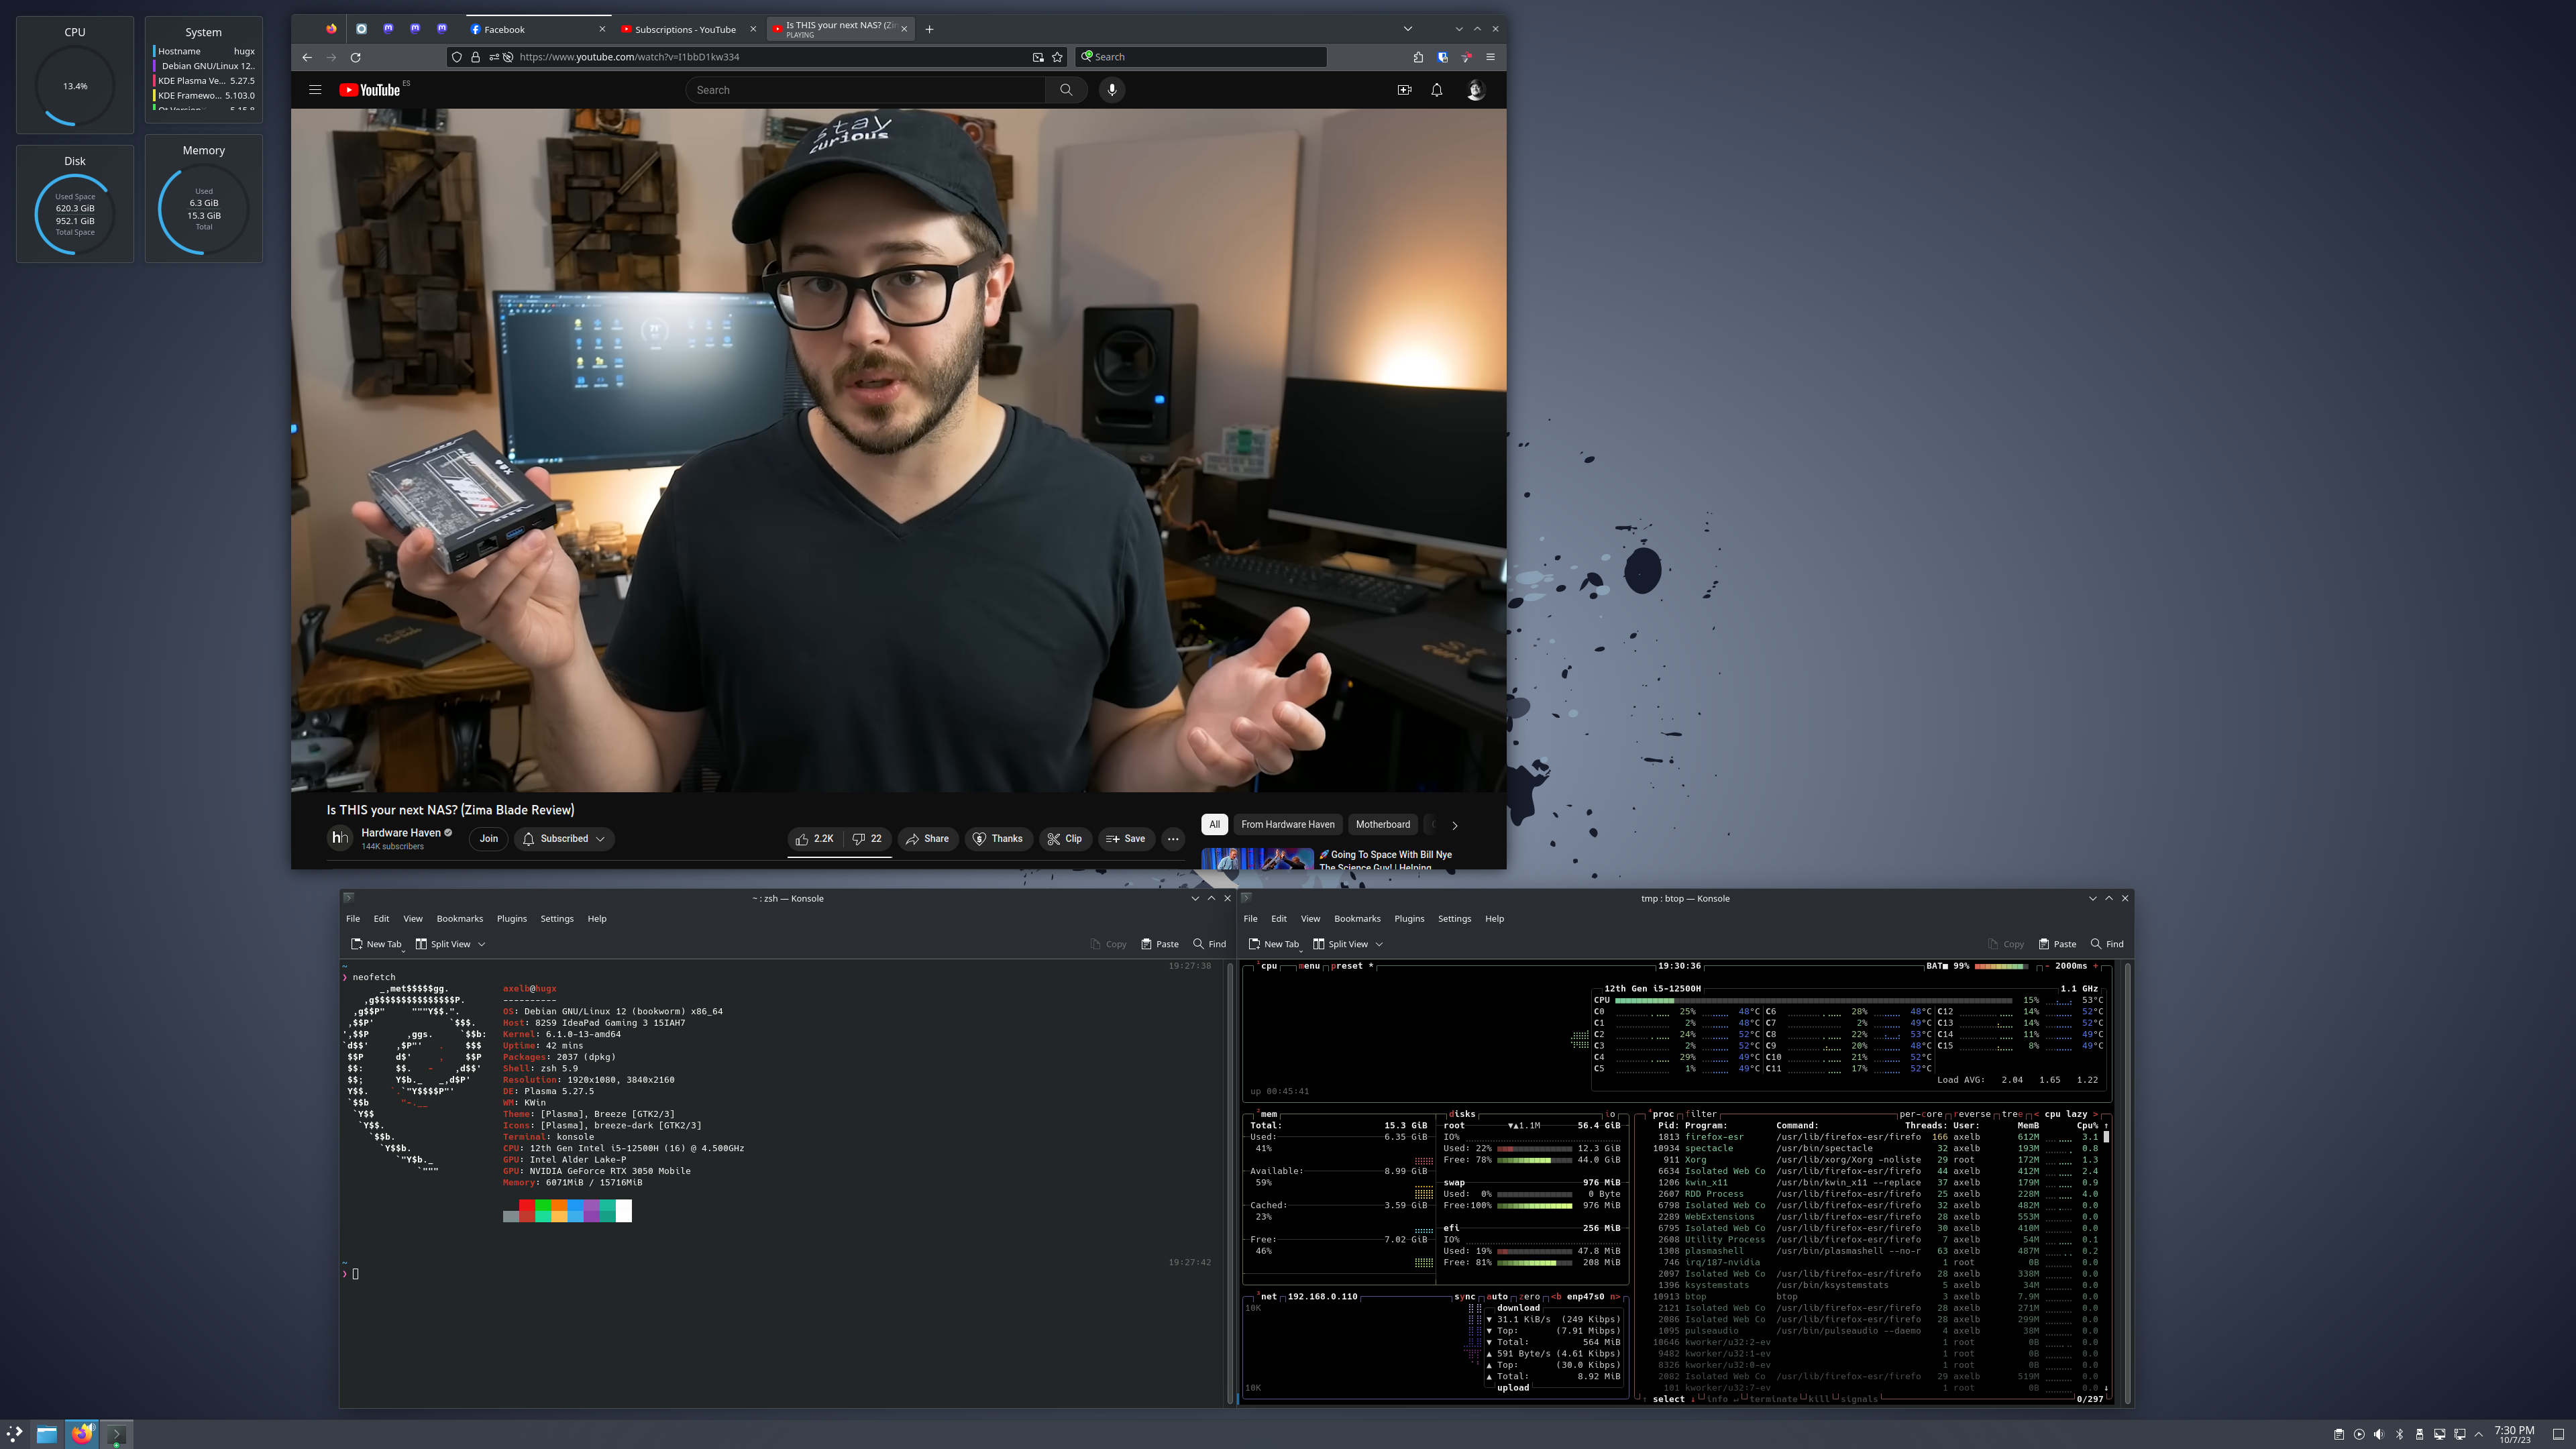This screenshot has height=1449, width=2576.
Task: Open the YouTube account avatar menu
Action: point(1476,90)
